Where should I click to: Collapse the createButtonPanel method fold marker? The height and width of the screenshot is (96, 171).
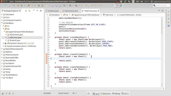tap(50, 78)
